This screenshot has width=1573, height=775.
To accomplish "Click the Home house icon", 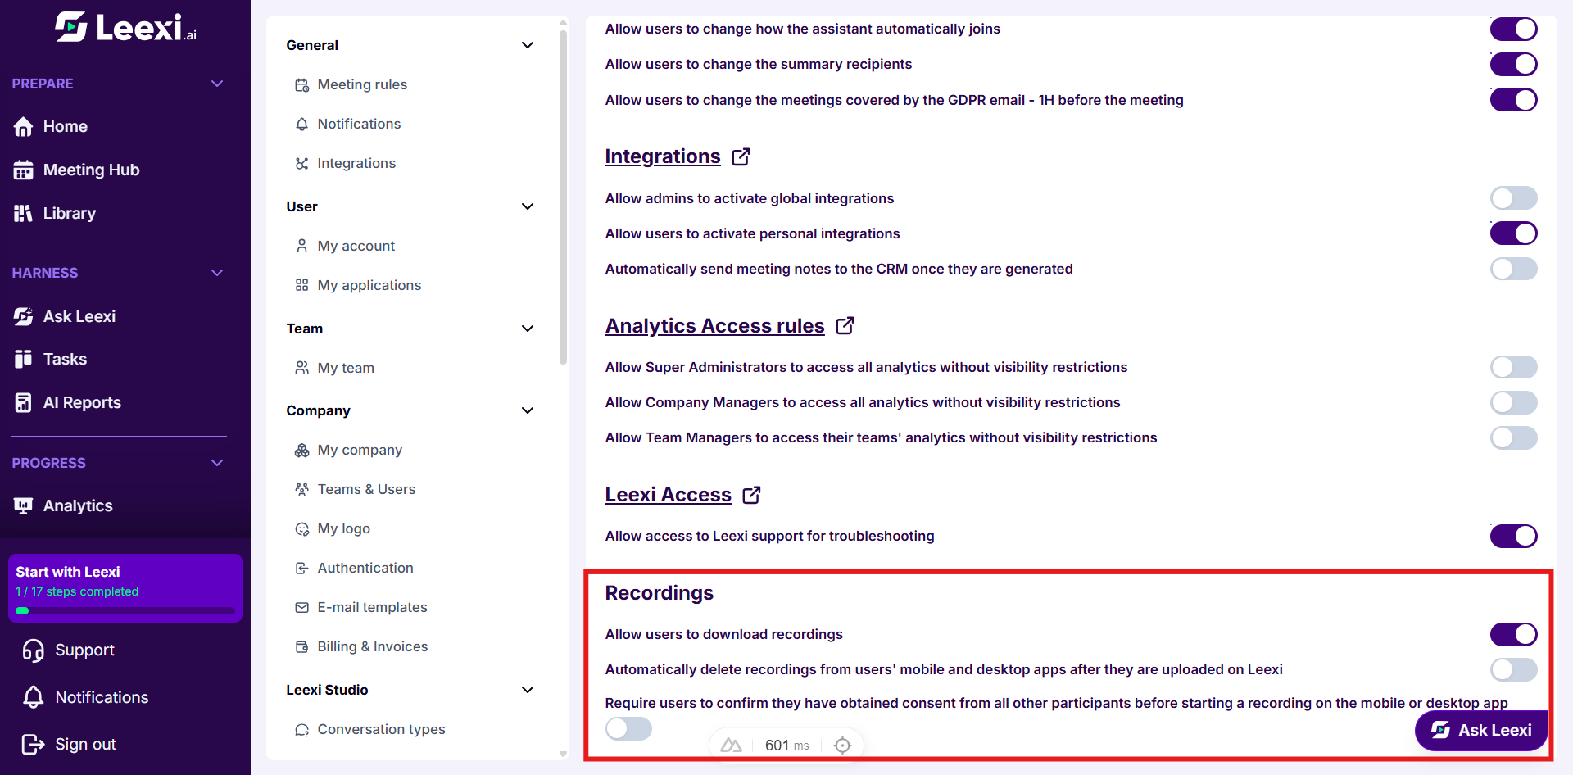I will coord(24,127).
